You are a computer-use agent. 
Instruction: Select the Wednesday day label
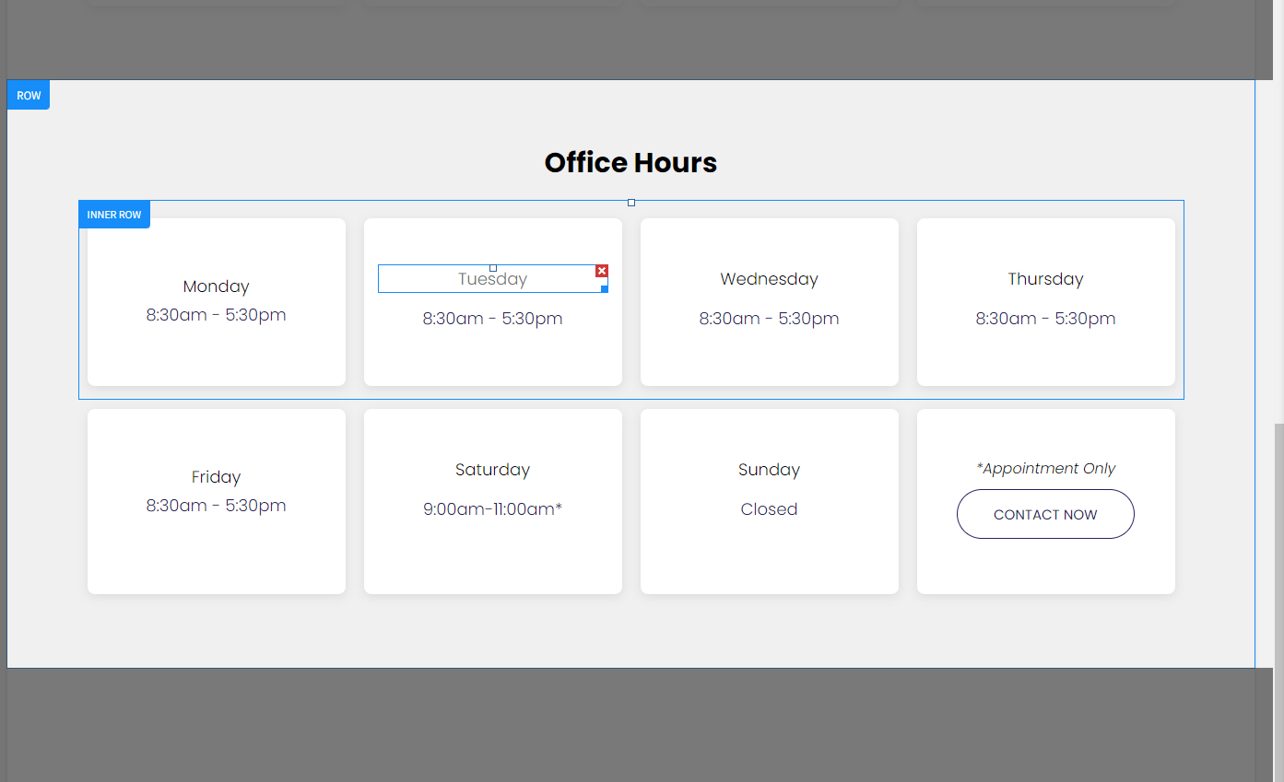[x=770, y=279]
